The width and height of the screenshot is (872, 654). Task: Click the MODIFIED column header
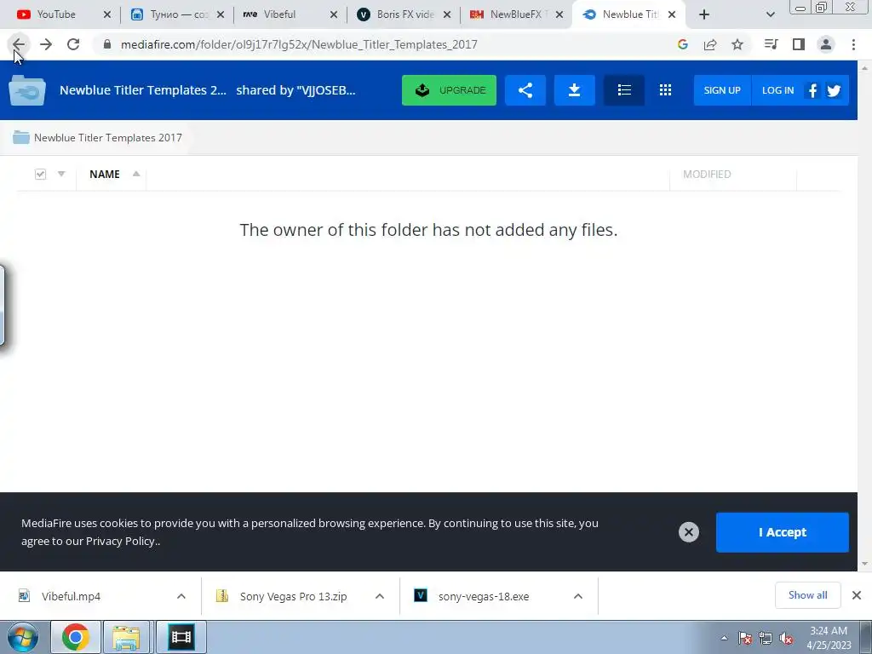pos(706,174)
